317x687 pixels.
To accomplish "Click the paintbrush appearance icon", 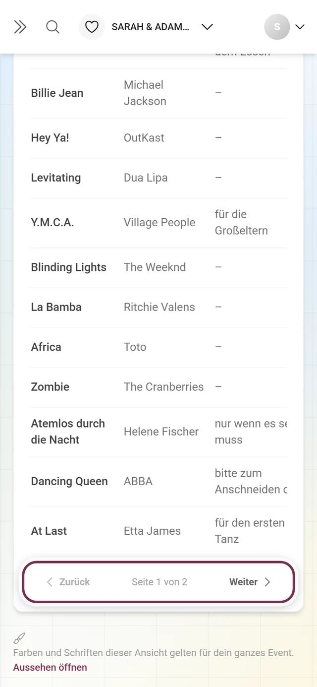I will [19, 638].
